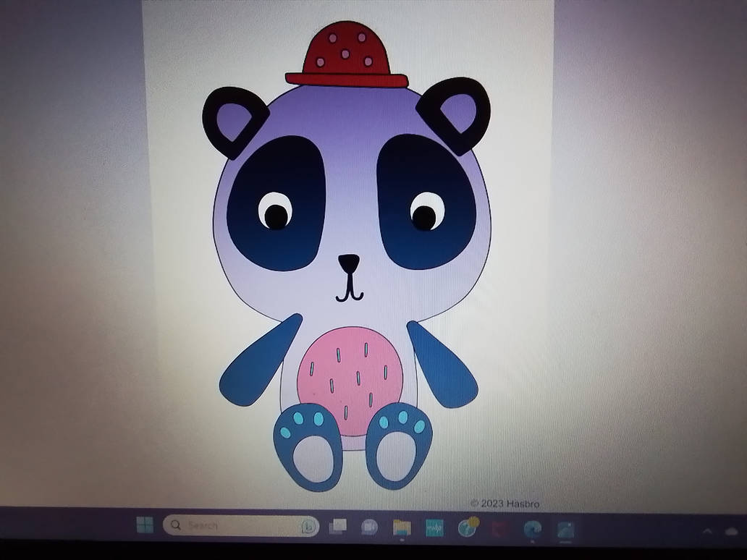Screen dimensions: 747x560
Task: Open the help icon with notification badge
Action: pyautogui.click(x=467, y=527)
